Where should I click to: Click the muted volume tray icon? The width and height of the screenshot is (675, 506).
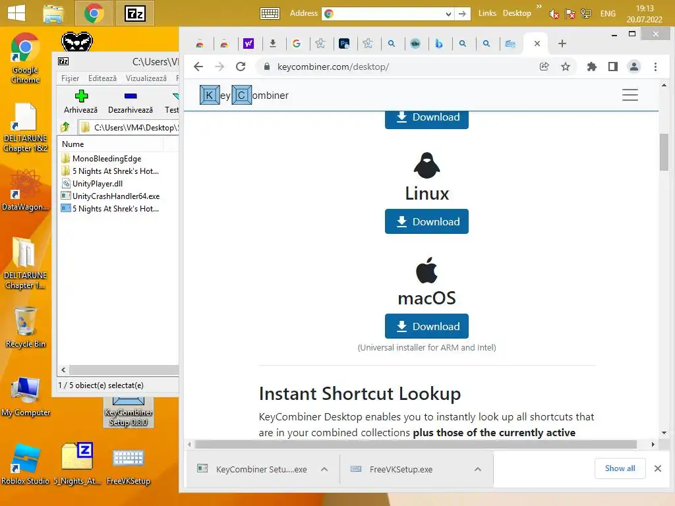(554, 14)
